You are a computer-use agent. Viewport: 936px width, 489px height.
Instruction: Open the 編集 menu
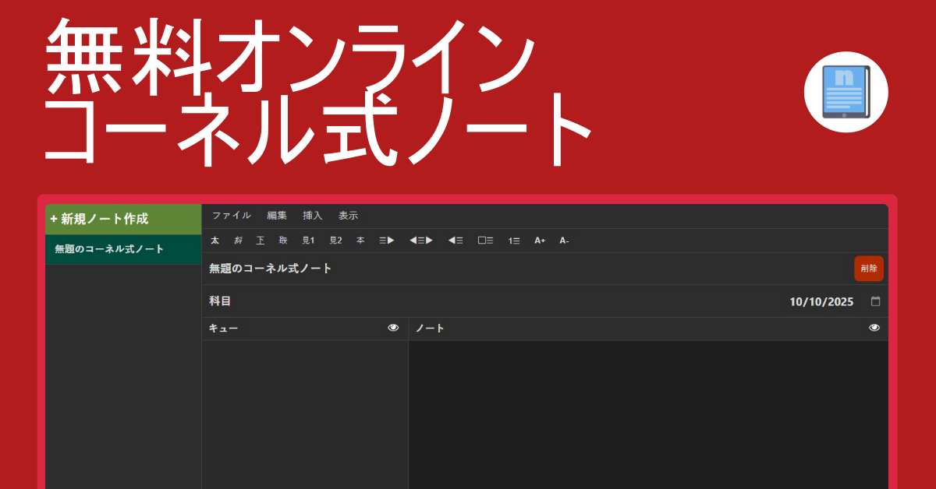[x=277, y=216]
